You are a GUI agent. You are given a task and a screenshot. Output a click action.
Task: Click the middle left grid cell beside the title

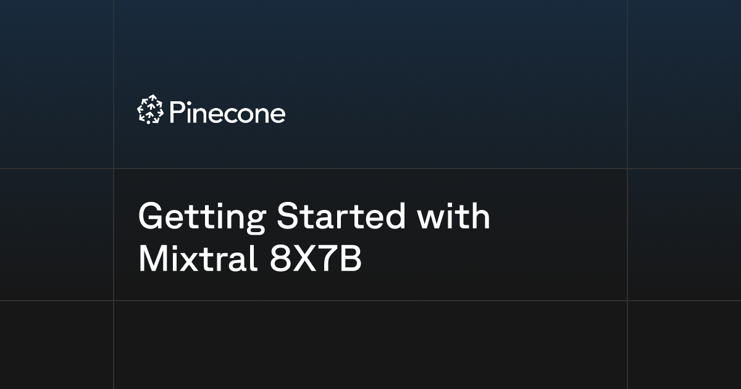(56, 235)
